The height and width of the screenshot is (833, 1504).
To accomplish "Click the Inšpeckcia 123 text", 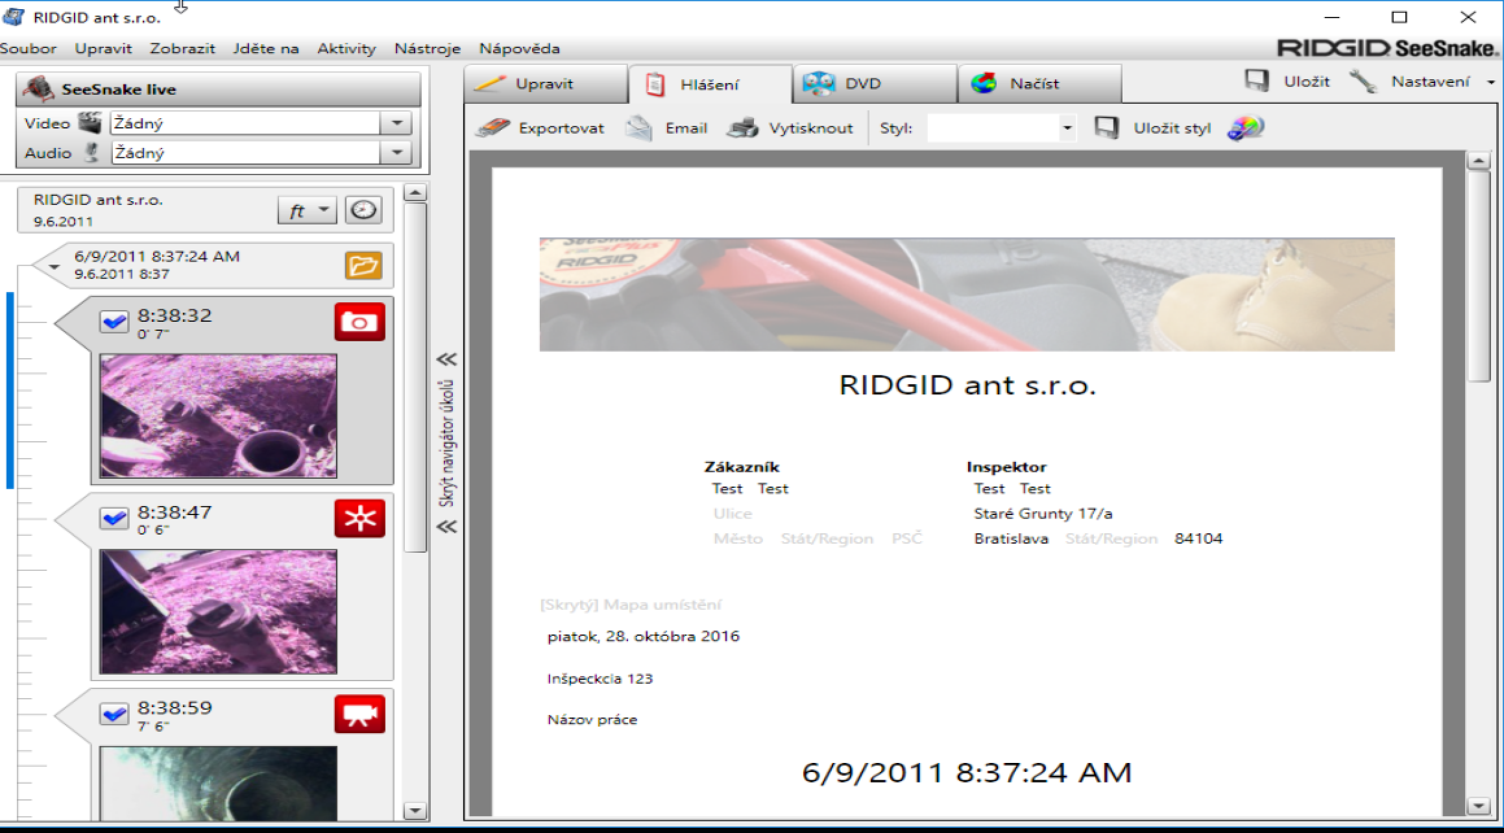I will click(x=600, y=679).
